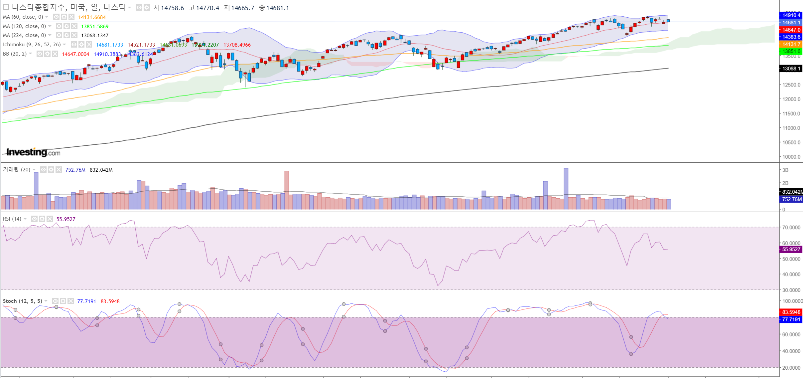The image size is (803, 378).
Task: Remove the Stoch (12, 5, 5) indicator
Action: pos(70,301)
